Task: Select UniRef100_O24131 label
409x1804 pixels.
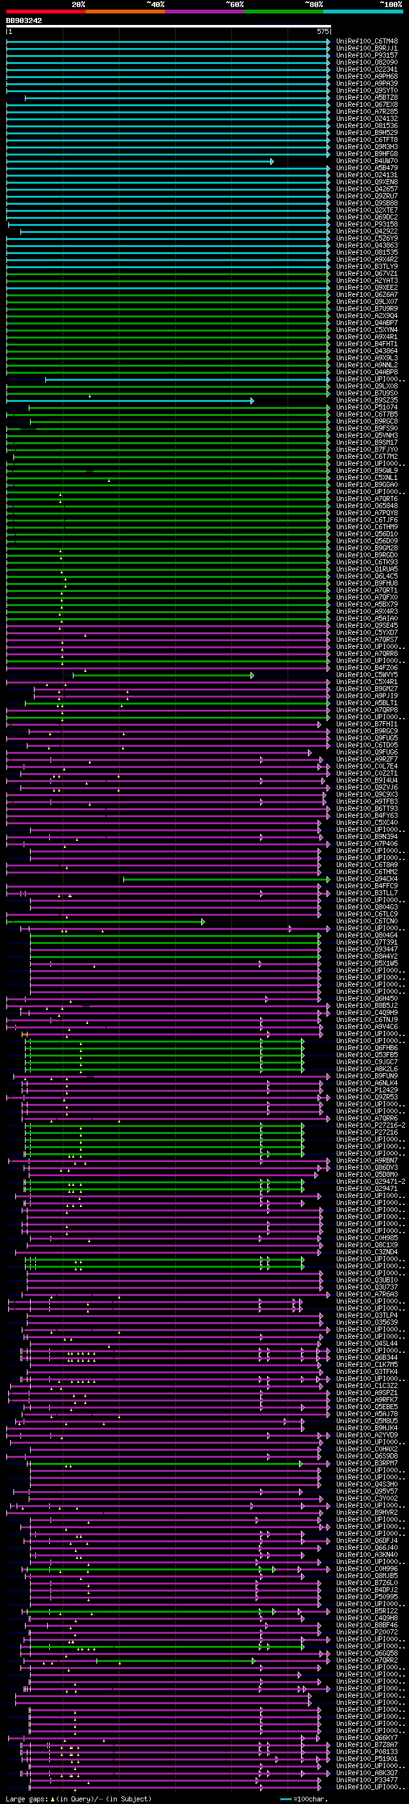Action: (x=367, y=175)
